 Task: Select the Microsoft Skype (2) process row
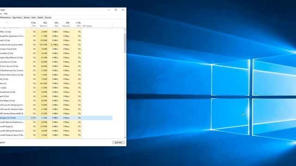(56, 126)
